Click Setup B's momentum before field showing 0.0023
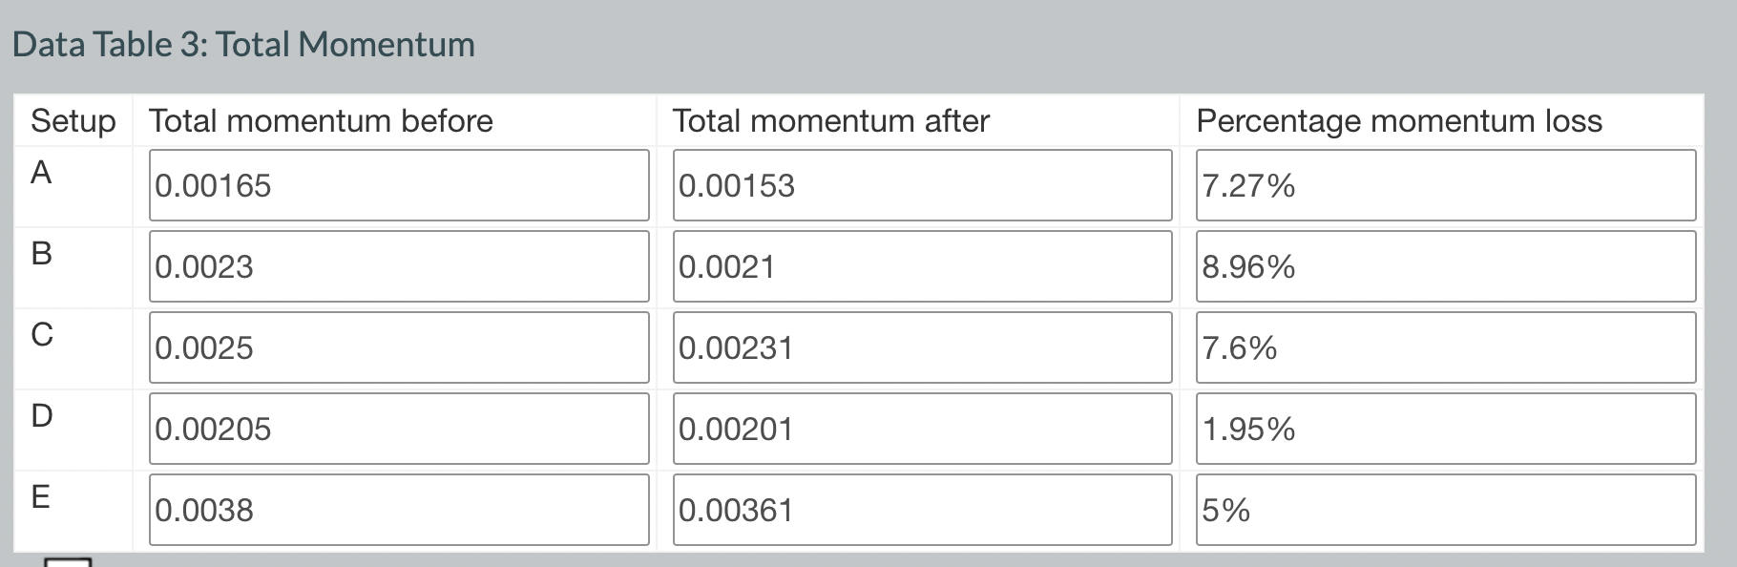 pyautogui.click(x=397, y=266)
